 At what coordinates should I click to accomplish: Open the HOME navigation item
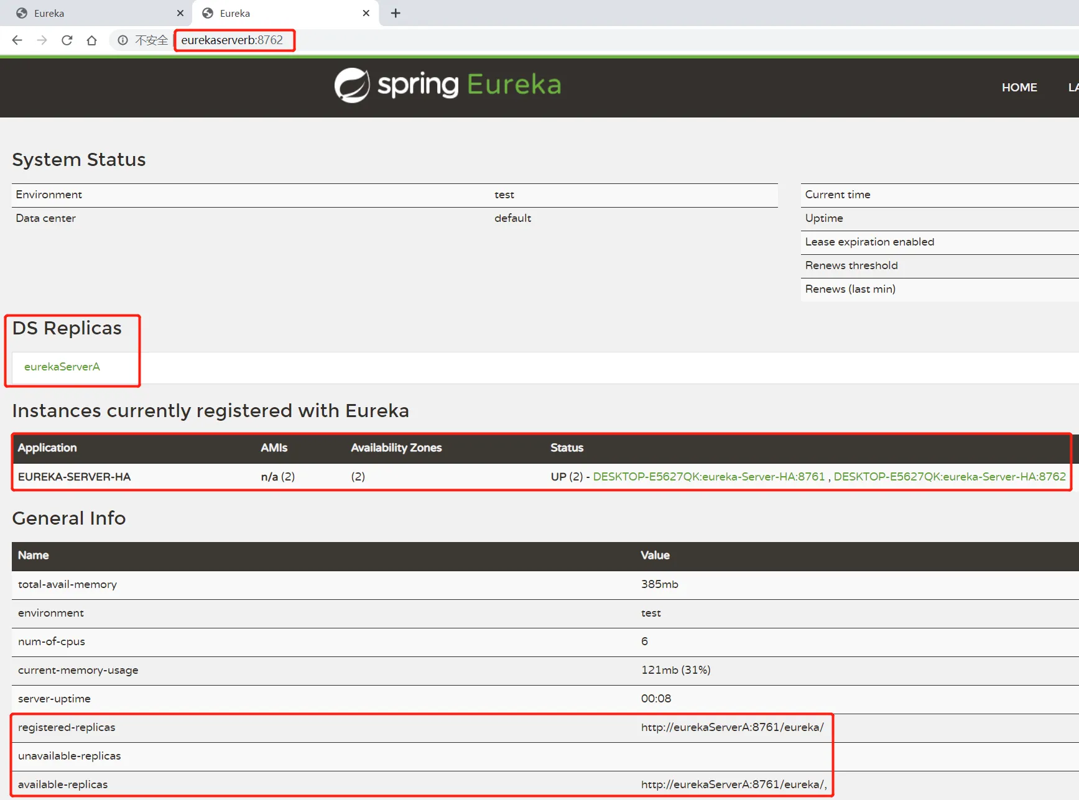[x=1019, y=88]
